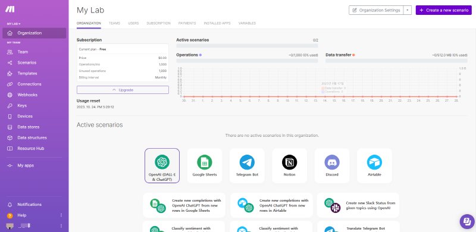Select the Discord app tile
Viewport: 476px width, 232px height.
[x=332, y=166]
